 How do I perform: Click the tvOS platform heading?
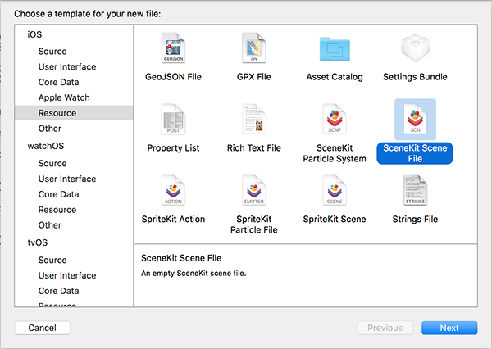point(38,242)
